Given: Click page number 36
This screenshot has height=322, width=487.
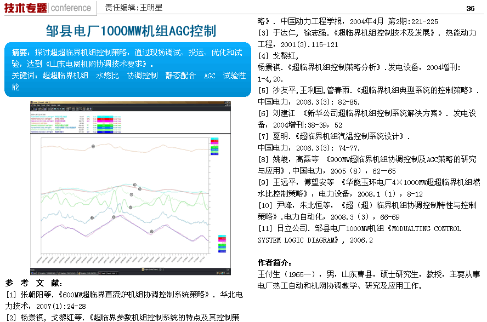Looking at the screenshot, I should click(470, 8).
